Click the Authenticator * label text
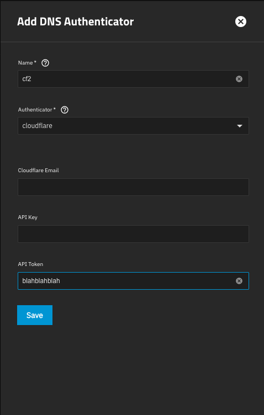 pyautogui.click(x=37, y=110)
